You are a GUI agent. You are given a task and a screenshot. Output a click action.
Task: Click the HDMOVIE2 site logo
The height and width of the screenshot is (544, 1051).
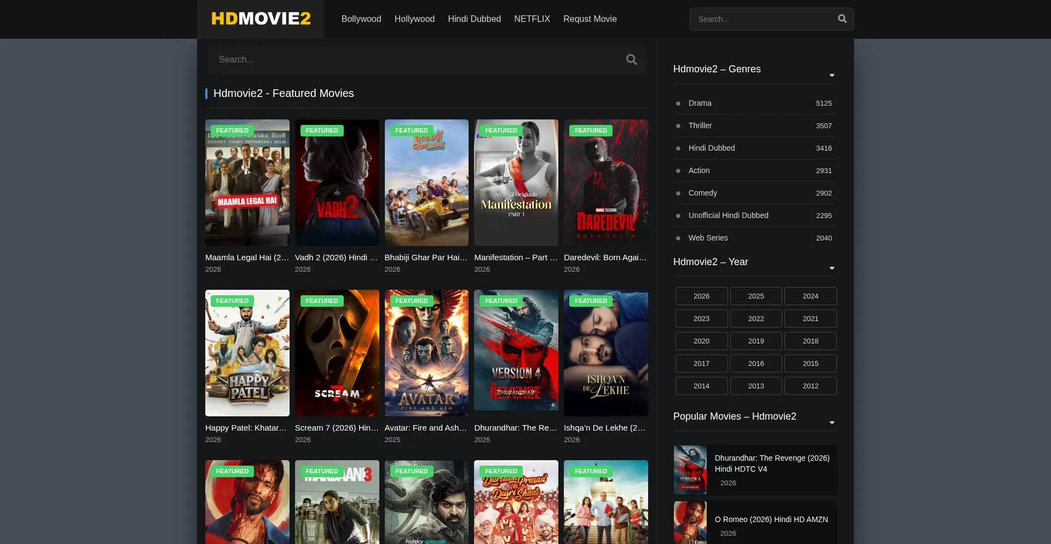261,19
